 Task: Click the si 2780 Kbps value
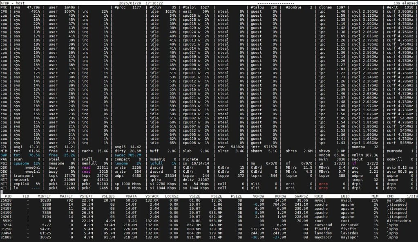163,184
